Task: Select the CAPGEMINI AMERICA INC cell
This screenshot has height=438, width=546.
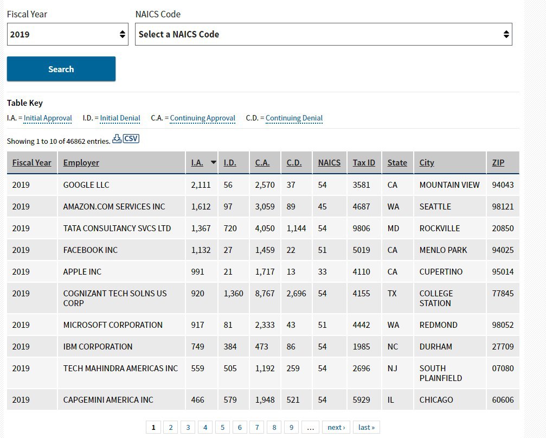Action: point(121,399)
